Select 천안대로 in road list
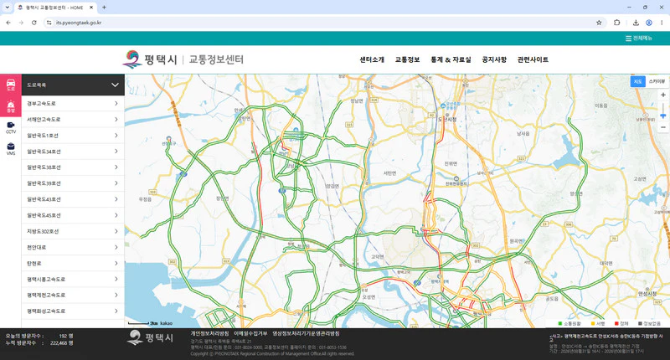 click(x=73, y=247)
